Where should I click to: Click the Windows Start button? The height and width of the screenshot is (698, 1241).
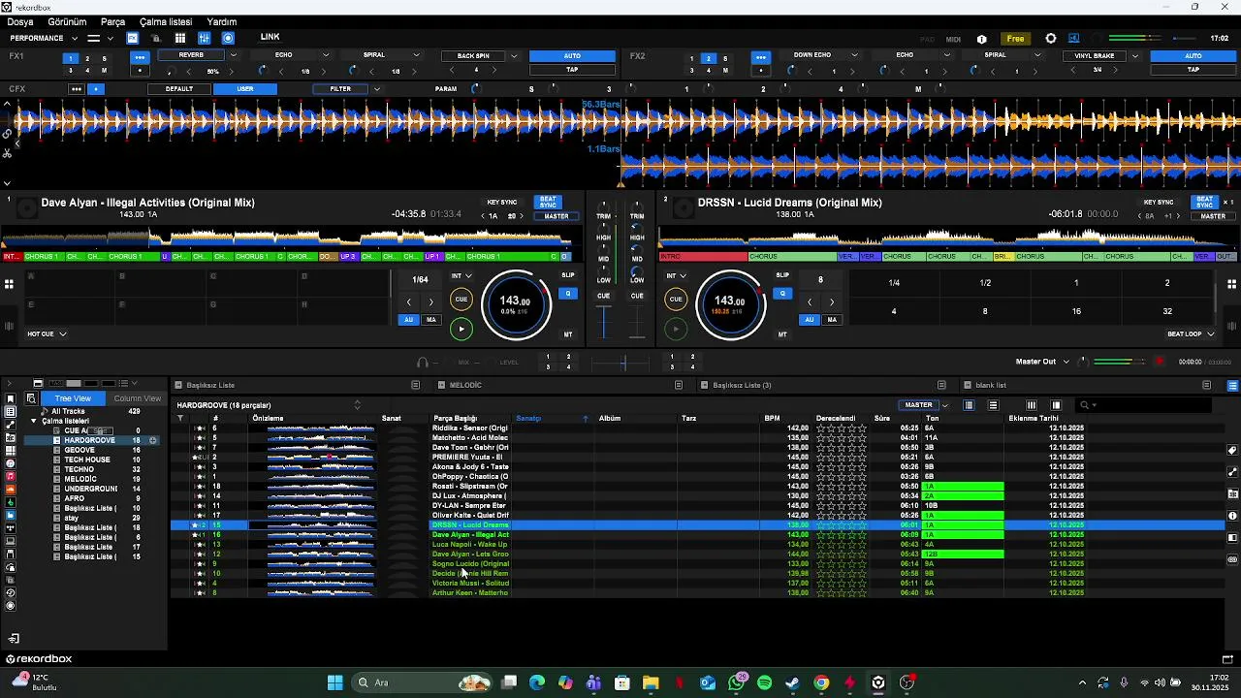point(334,682)
